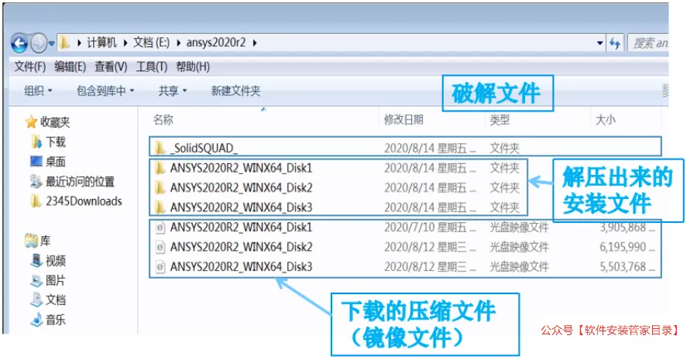Viewport: 697px width, 363px height.
Task: Click the folder icon in the address bar
Action: pos(65,43)
